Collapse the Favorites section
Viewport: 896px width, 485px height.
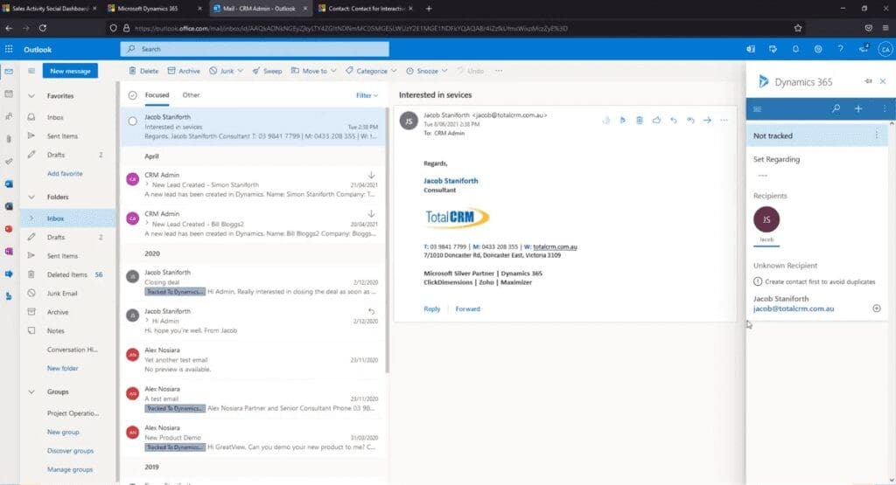[x=31, y=96]
